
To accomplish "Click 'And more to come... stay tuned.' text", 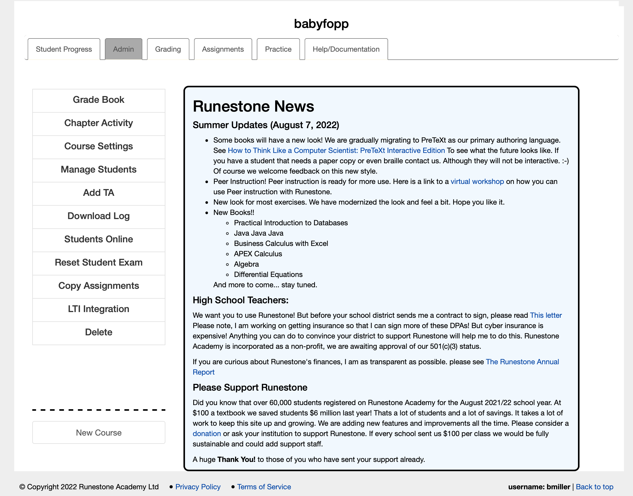I will (x=265, y=285).
